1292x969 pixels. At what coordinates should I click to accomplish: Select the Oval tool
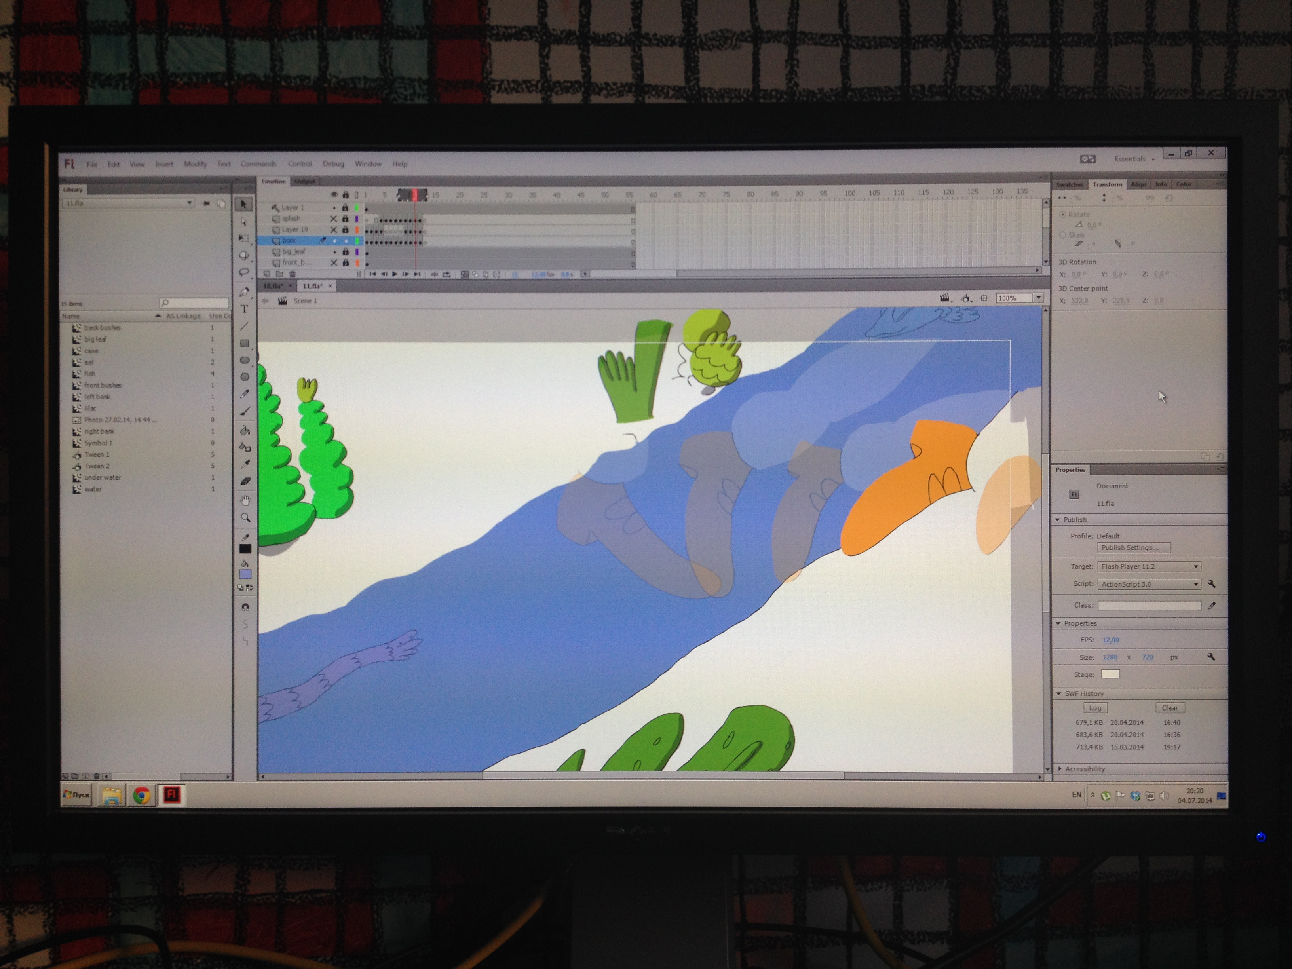pos(245,360)
